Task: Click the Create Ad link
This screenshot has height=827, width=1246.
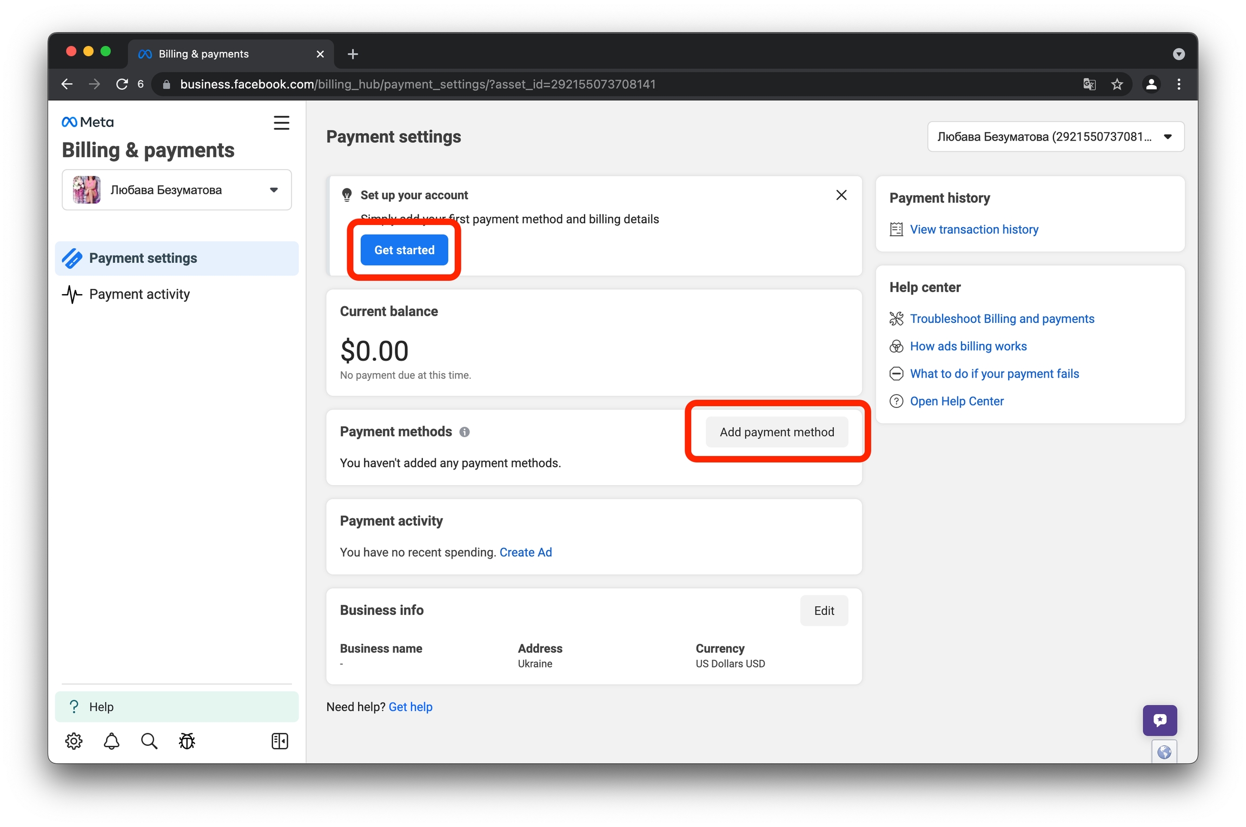Action: point(526,552)
